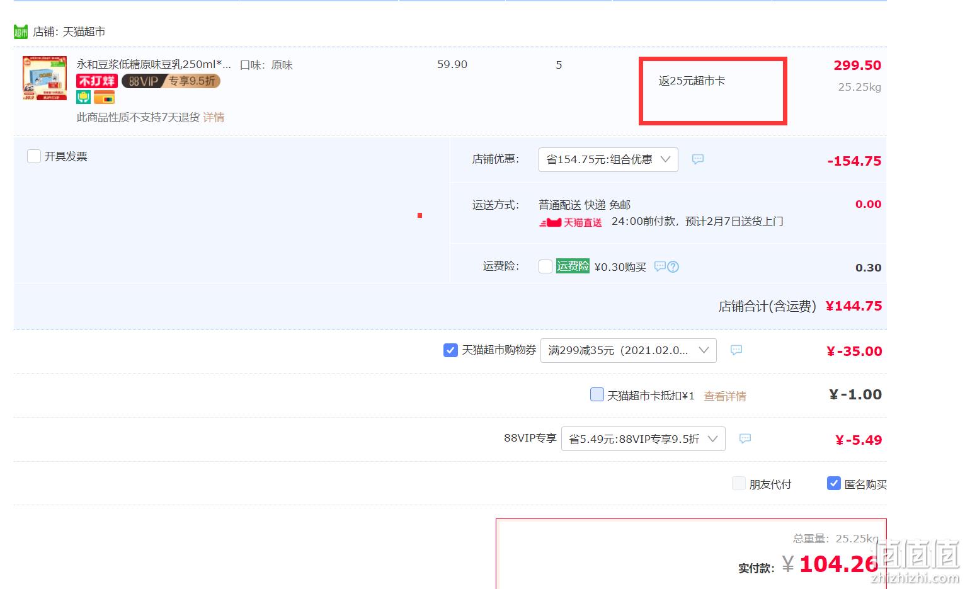The image size is (965, 589).
Task: Click the 88VIP 专享9.5折 badge
Action: coord(171,81)
